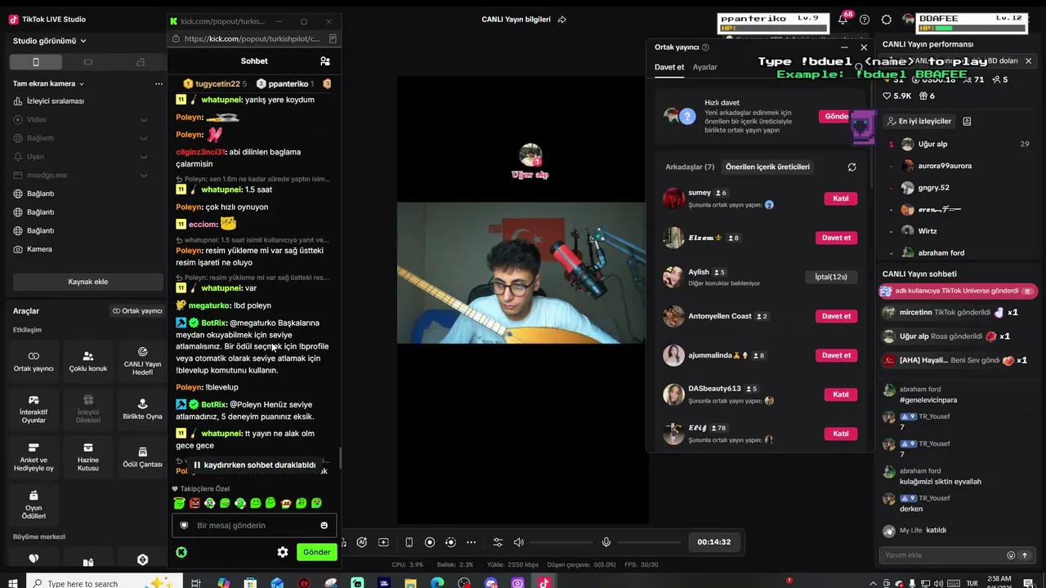Screen dimensions: 1046x588
Task: Dismiss the CANLI Yayın performance banner
Action: coord(1028,61)
